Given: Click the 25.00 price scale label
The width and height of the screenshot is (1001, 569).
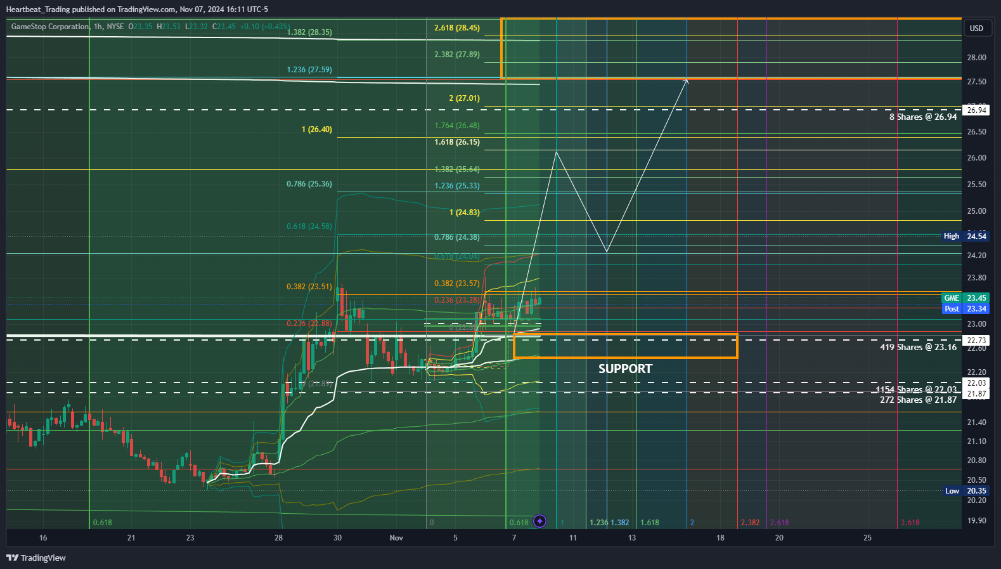Looking at the screenshot, I should click(976, 211).
